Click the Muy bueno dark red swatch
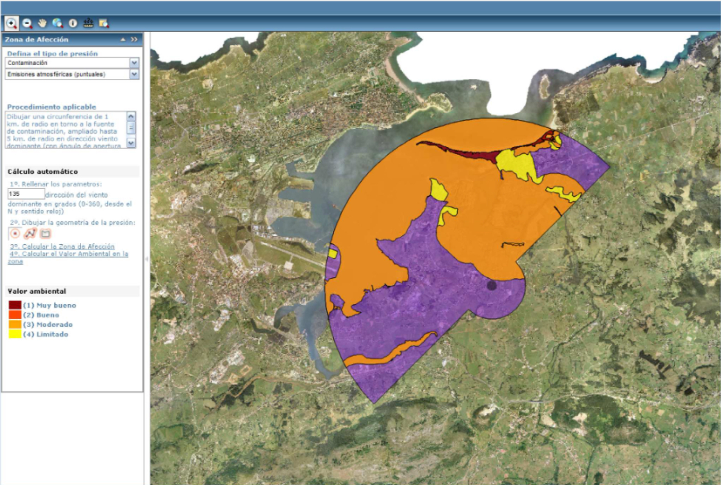The height and width of the screenshot is (485, 721). point(15,305)
